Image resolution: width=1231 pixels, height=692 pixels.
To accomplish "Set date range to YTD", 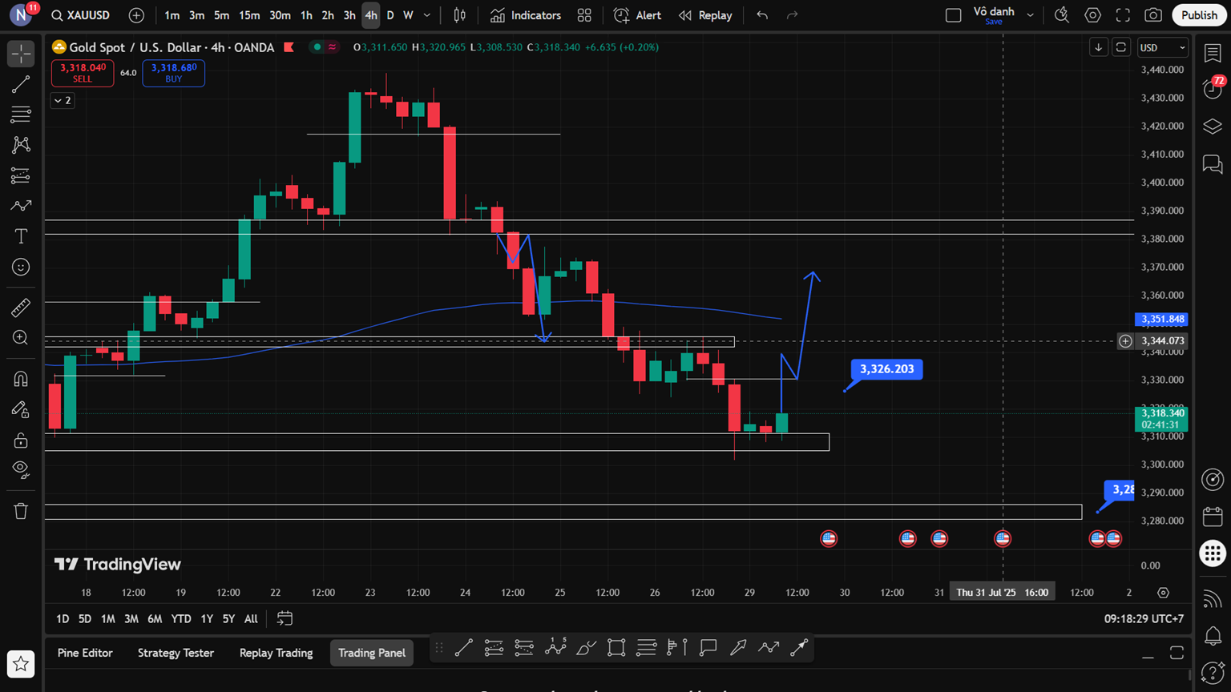I will (x=181, y=618).
